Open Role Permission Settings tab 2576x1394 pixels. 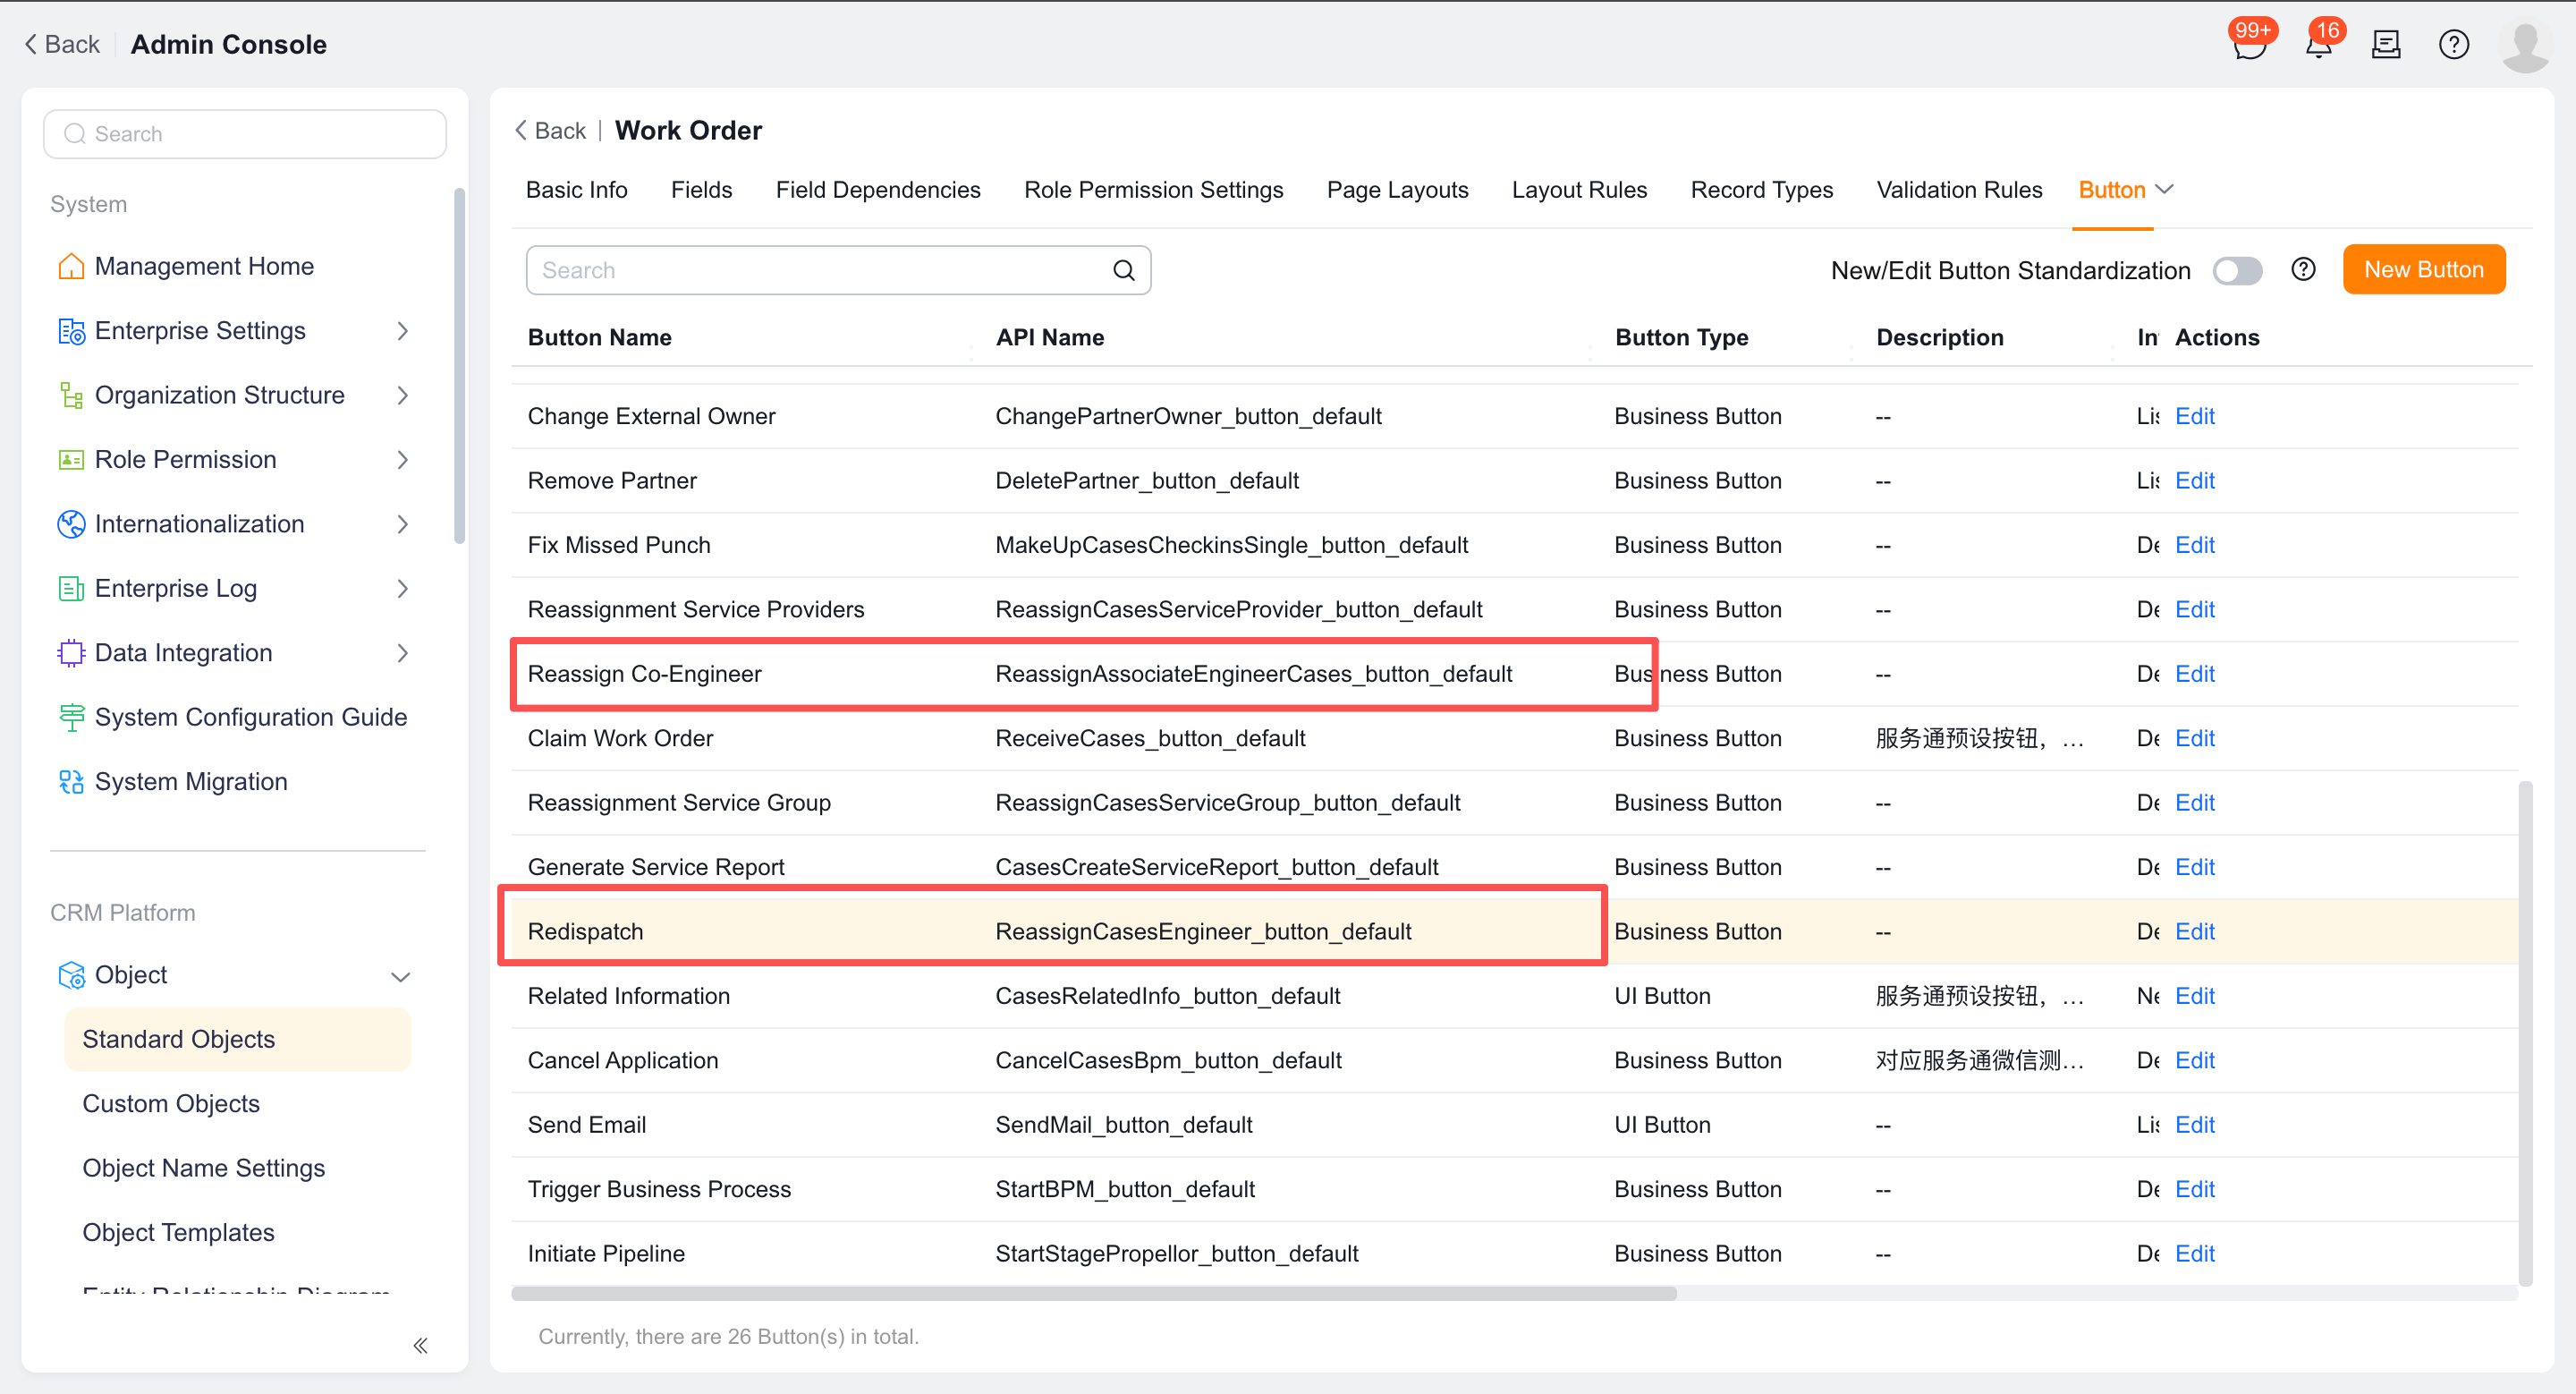[x=1153, y=190]
